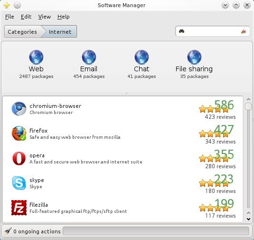Clear the search field with broom icon
Viewport: 254px width, 240px height.
click(x=244, y=31)
